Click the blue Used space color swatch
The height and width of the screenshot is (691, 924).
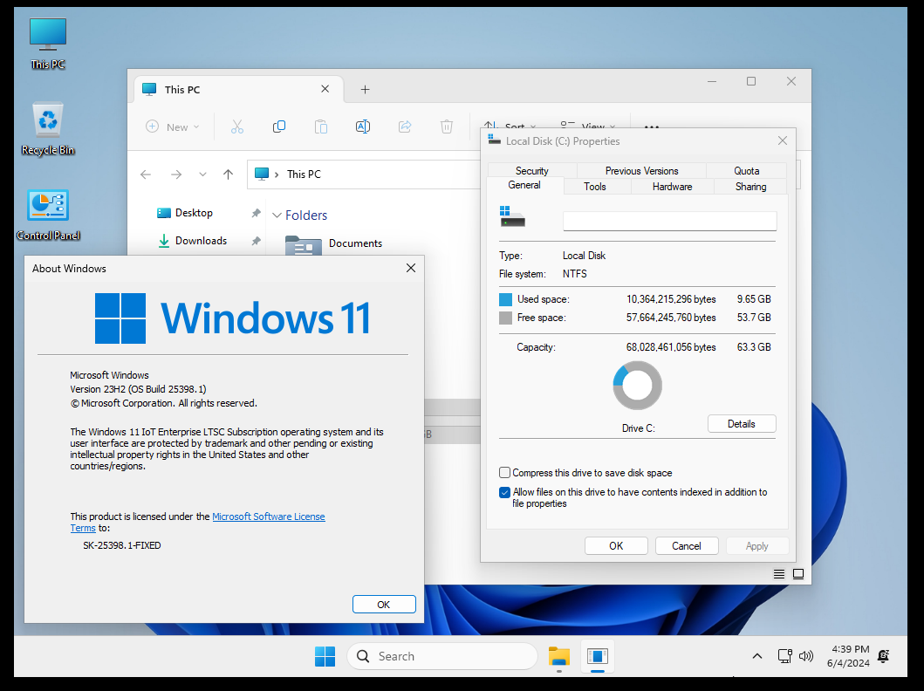pos(505,299)
